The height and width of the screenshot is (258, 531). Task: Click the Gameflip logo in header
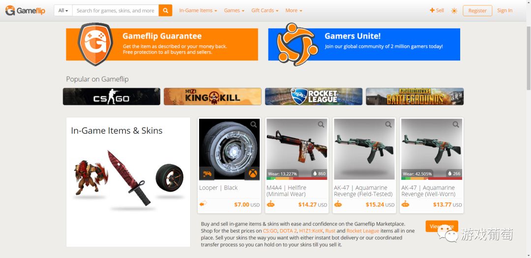26,10
